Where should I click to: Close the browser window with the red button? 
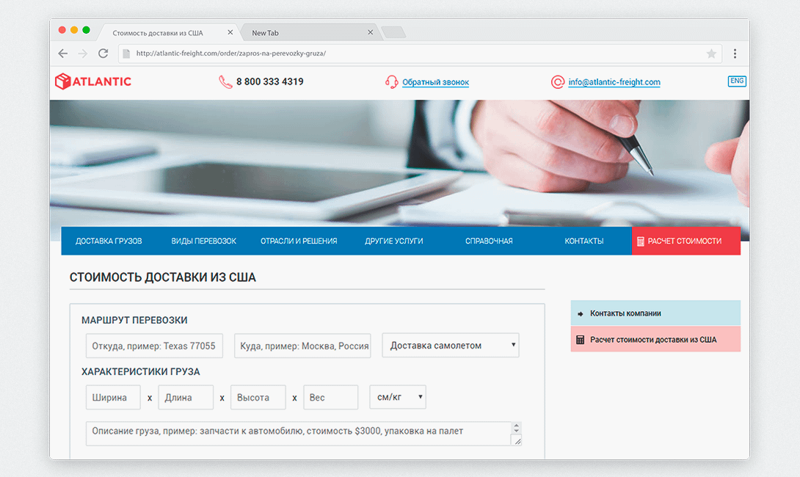pyautogui.click(x=62, y=30)
